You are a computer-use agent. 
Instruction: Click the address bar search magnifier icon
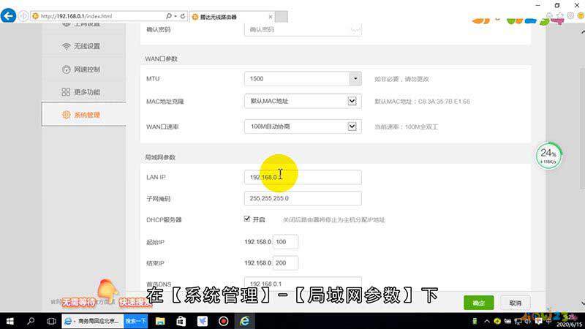(x=169, y=16)
